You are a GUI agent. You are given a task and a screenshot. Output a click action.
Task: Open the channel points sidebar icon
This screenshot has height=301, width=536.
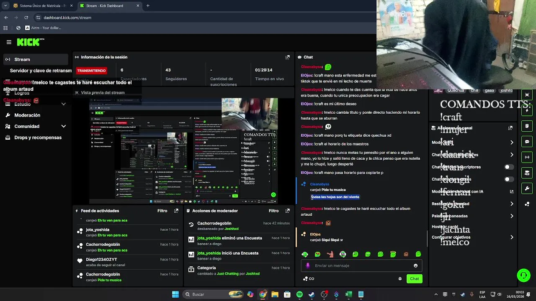click(527, 204)
